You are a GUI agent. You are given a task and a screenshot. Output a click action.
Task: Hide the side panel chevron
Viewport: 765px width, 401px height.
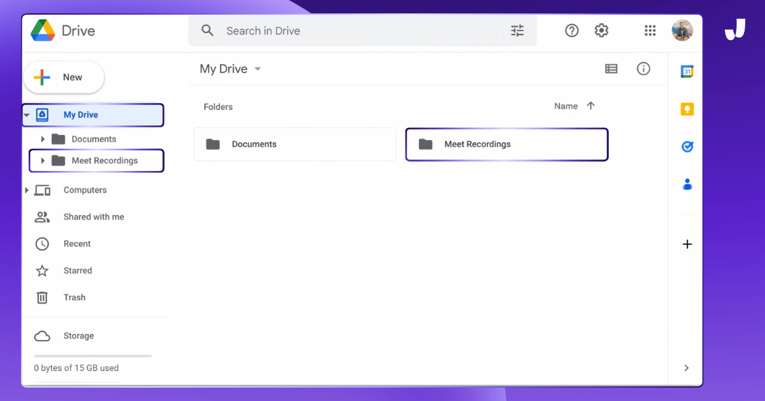(x=687, y=368)
